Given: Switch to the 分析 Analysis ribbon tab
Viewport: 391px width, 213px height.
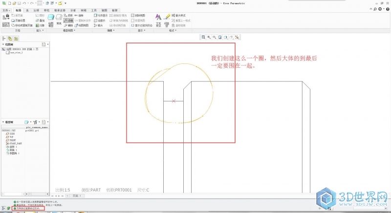Looking at the screenshot, I should point(73,10).
